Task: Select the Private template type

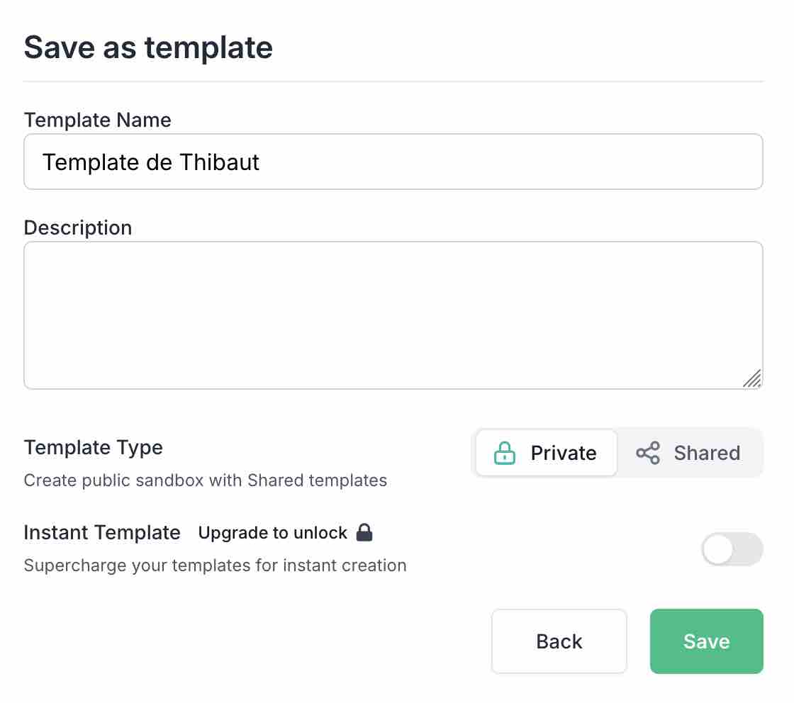Action: point(546,452)
